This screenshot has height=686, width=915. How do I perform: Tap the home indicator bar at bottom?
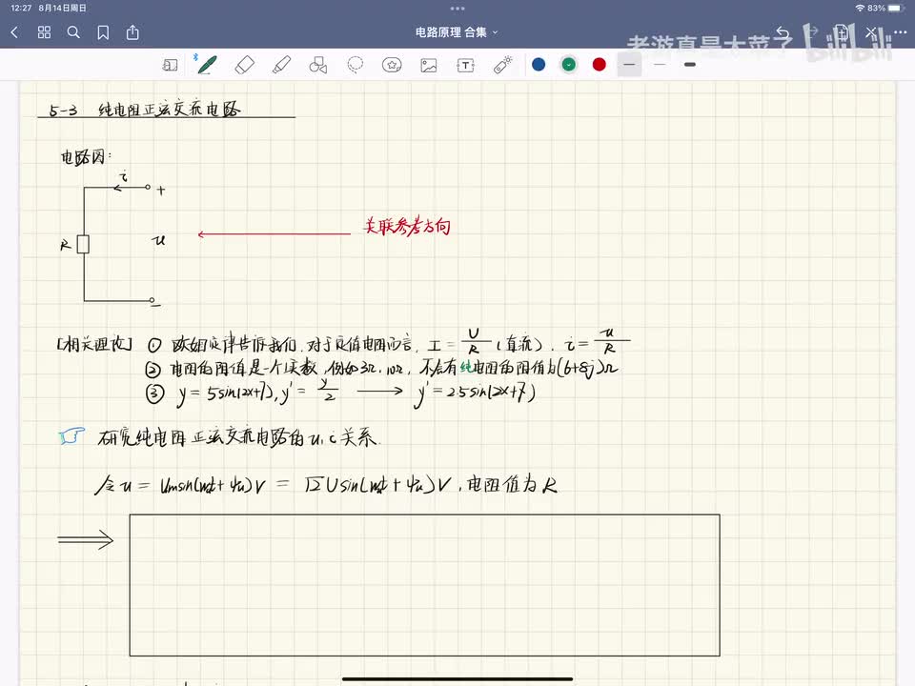457,679
